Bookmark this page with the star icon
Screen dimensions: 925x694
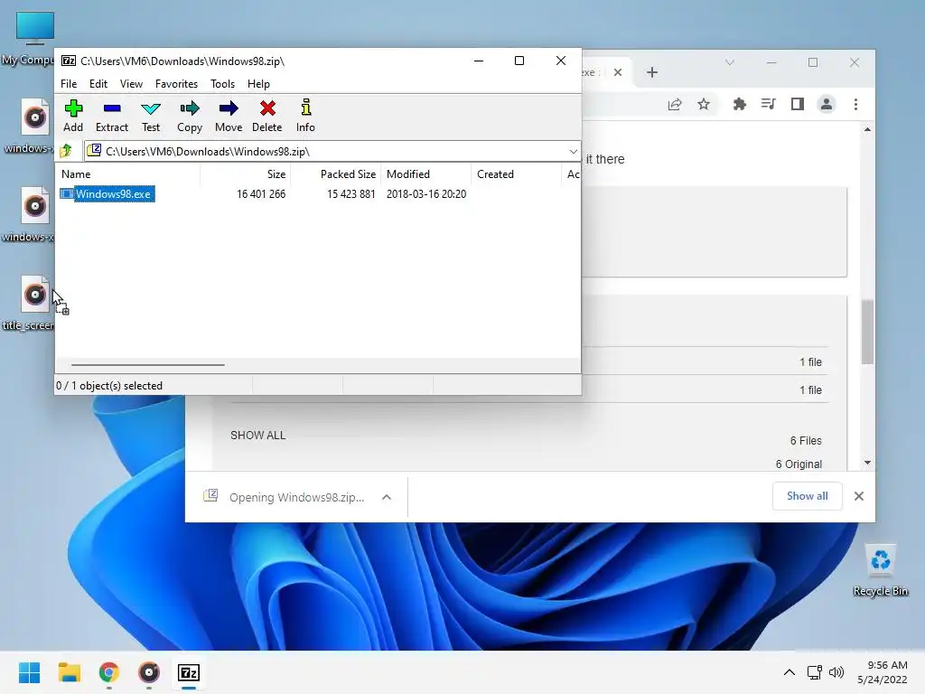click(x=704, y=105)
